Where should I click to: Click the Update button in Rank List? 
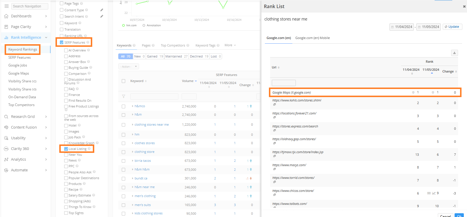(x=453, y=27)
